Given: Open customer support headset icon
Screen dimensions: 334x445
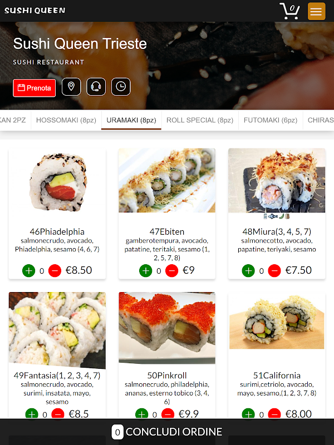Looking at the screenshot, I should [x=96, y=87].
